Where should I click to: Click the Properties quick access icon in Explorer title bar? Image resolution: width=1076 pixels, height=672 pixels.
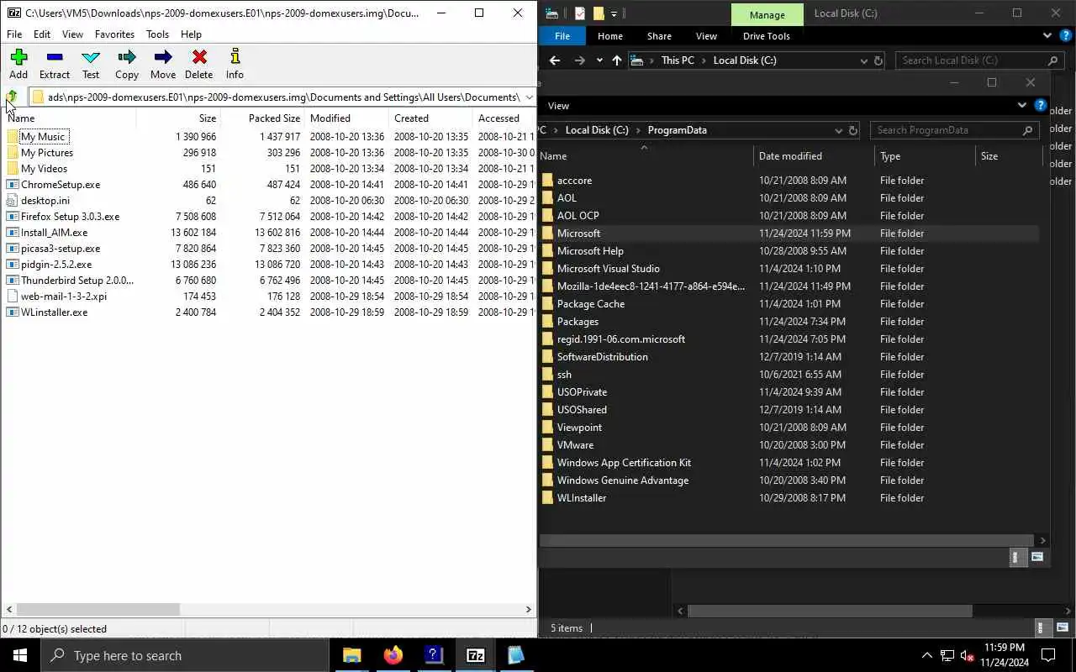coord(580,13)
